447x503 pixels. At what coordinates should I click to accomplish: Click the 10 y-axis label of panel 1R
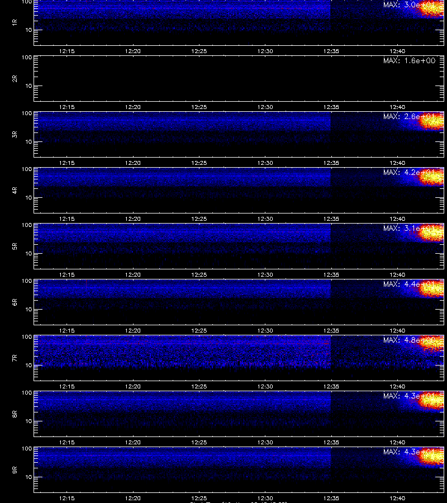29,30
